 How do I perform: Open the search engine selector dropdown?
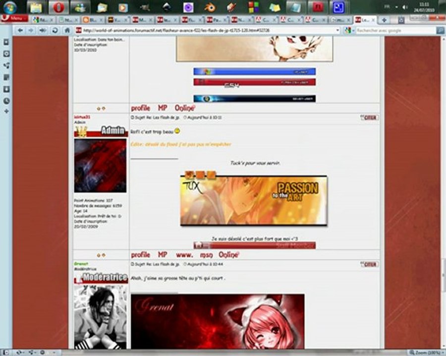pos(349,30)
